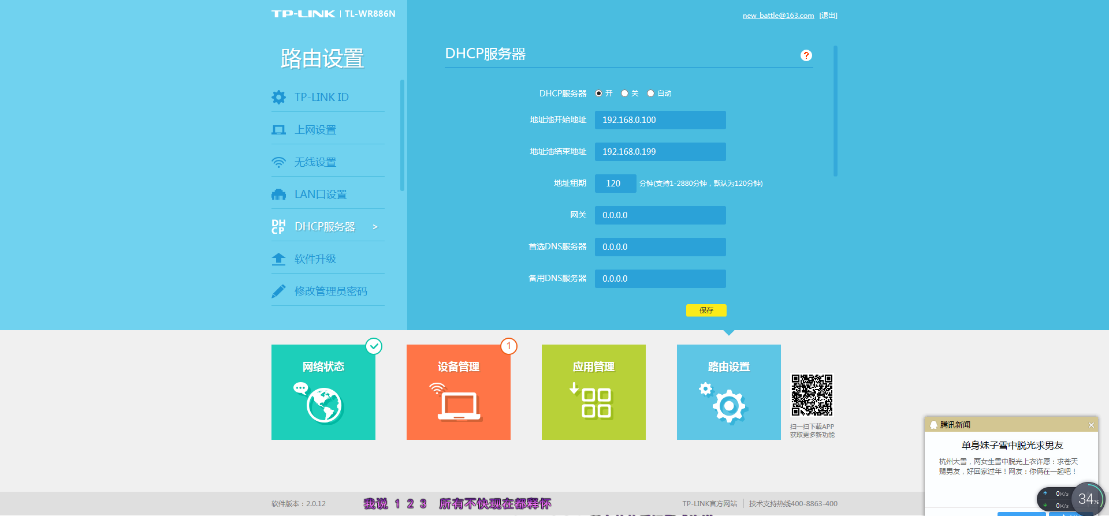This screenshot has height=516, width=1109.
Task: Click the 保存 save button
Action: point(706,311)
